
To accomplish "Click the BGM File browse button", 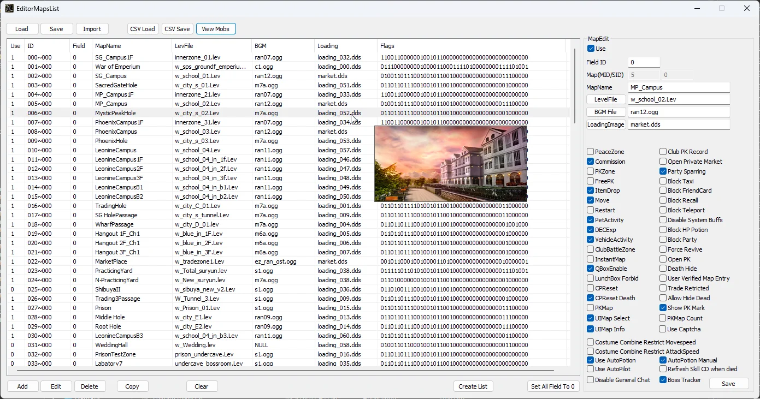I will point(606,112).
